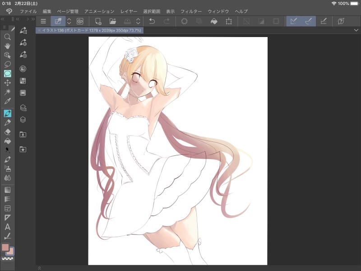Click the Fill command in command bar
Screen dimensions: 361x271
(214, 21)
